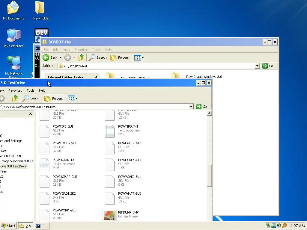Open the address dropdown in TestDrive window
307x230 pixels.
click(x=191, y=107)
